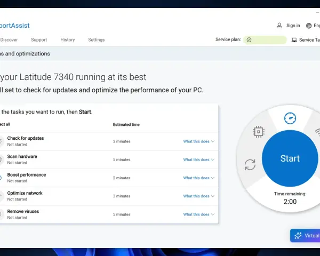Select the speedometer boost performance icon on wheel
Screen dimensions: 320x256
point(290,118)
